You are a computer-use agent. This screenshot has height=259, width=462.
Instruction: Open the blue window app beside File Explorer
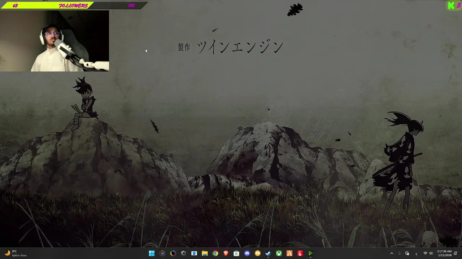194,253
